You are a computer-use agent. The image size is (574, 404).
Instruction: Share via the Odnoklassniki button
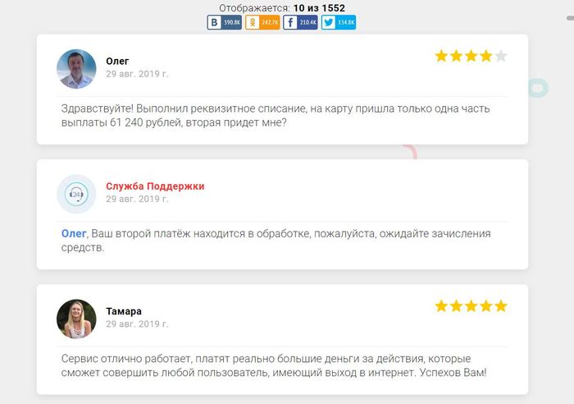[262, 22]
